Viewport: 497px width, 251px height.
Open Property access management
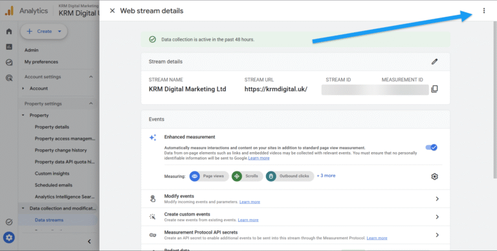coord(65,138)
